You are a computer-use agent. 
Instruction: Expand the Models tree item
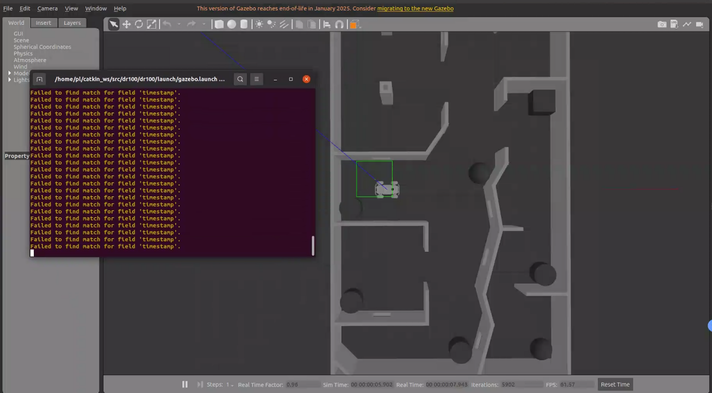click(10, 73)
